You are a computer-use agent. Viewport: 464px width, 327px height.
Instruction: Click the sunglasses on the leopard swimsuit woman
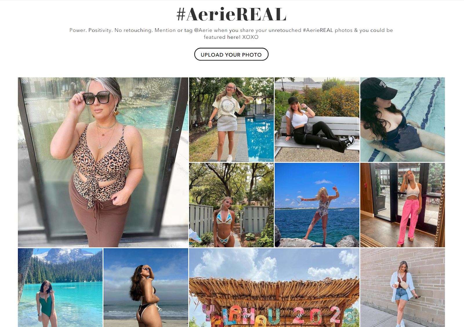[97, 98]
